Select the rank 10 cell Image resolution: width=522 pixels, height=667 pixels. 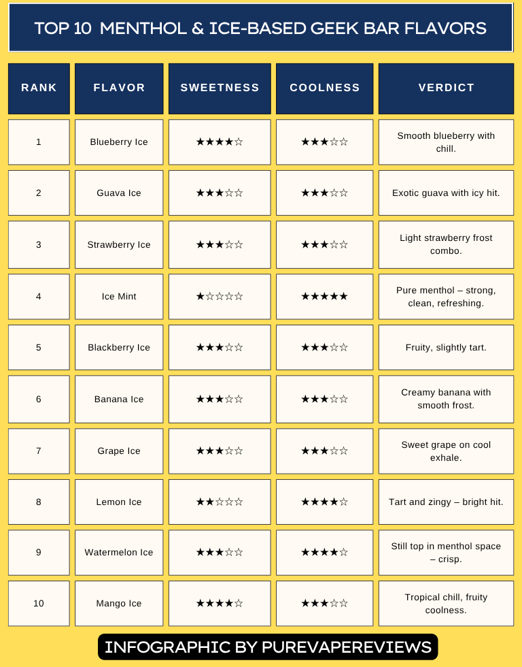[39, 603]
